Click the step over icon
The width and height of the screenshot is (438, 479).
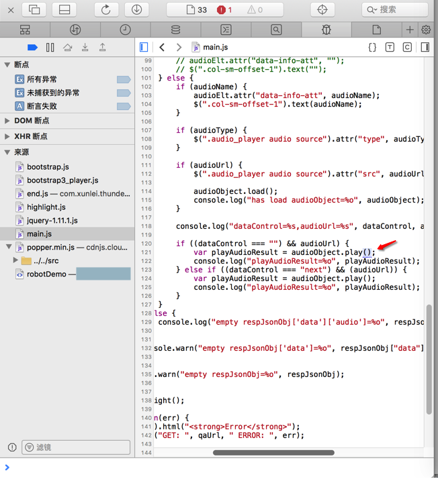[x=67, y=47]
